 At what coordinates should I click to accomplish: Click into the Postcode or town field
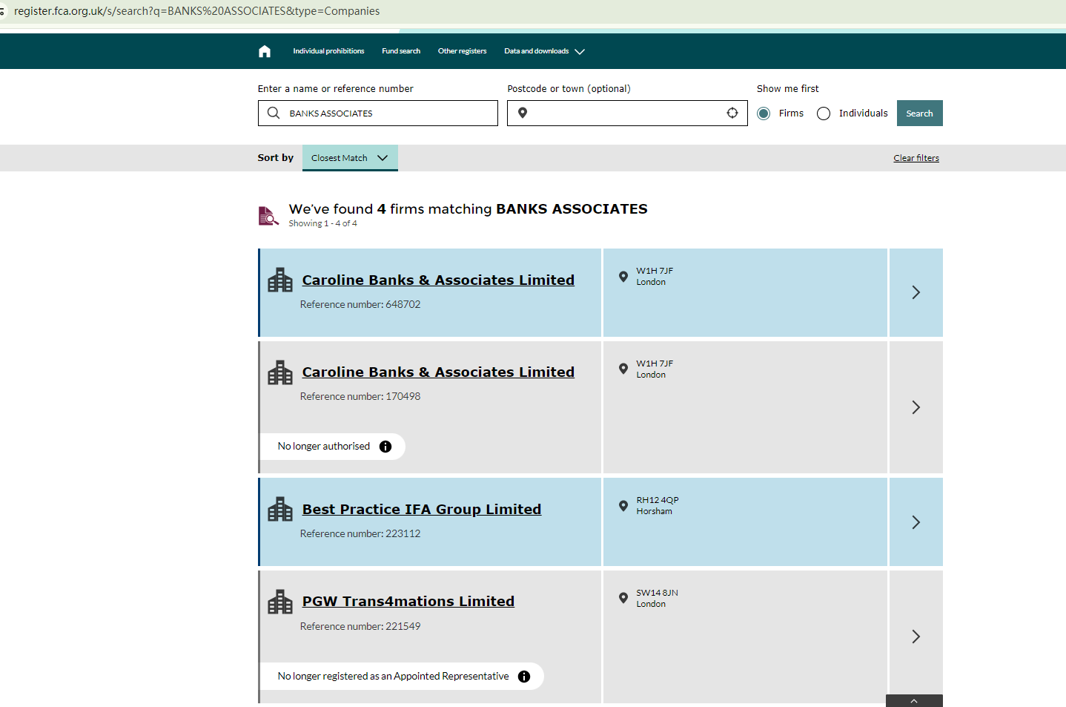pyautogui.click(x=626, y=113)
